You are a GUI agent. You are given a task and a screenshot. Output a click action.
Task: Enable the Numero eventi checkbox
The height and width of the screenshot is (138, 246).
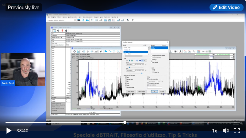click(x=126, y=87)
